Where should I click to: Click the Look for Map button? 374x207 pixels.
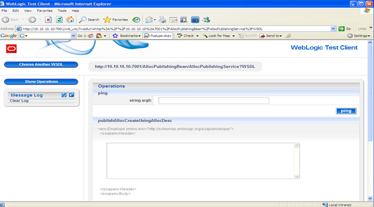point(216,36)
